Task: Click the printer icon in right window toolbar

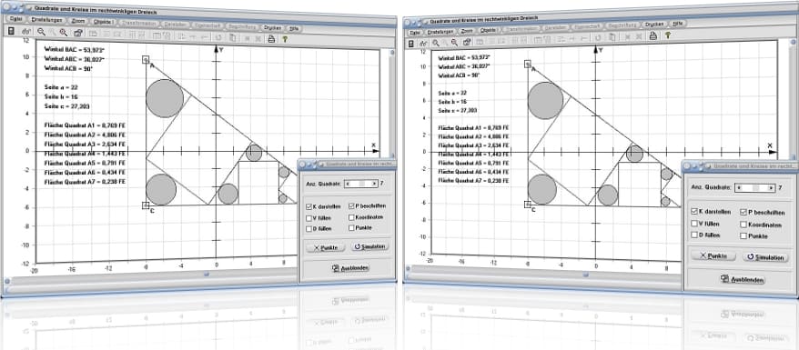Action: point(652,35)
